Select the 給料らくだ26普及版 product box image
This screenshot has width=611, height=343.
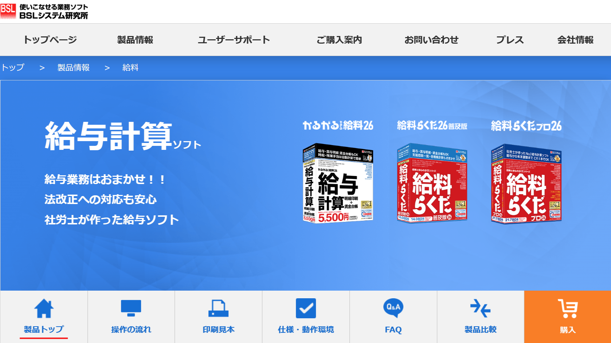pos(432,183)
